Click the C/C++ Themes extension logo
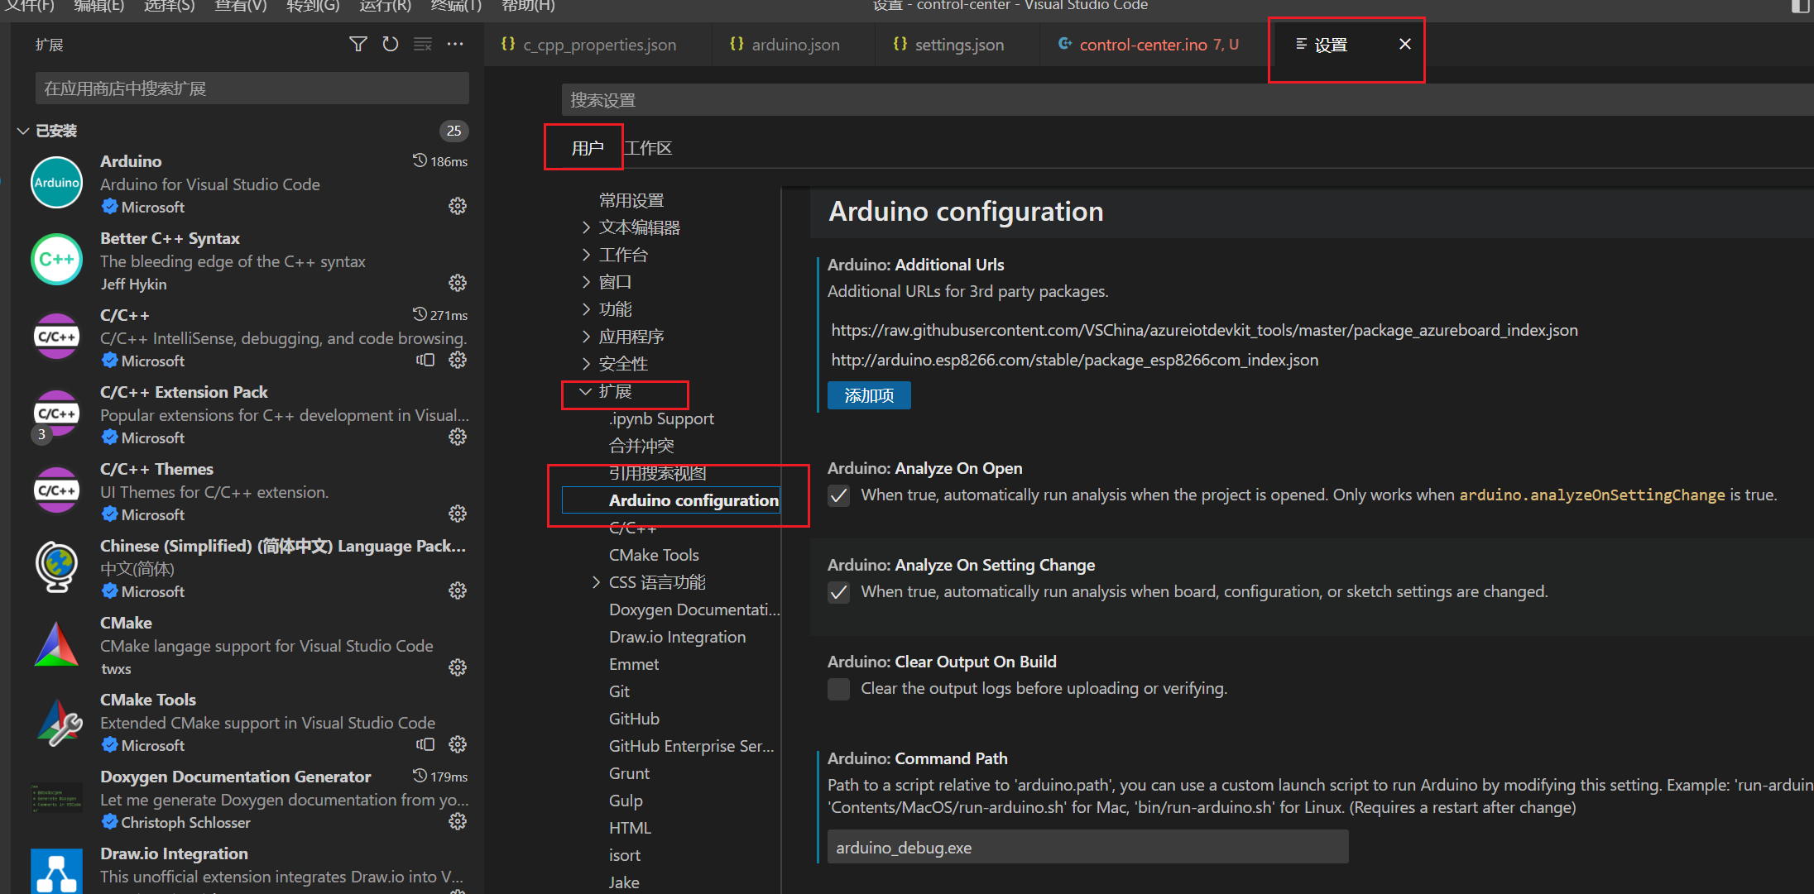The height and width of the screenshot is (894, 1814). pos(56,490)
